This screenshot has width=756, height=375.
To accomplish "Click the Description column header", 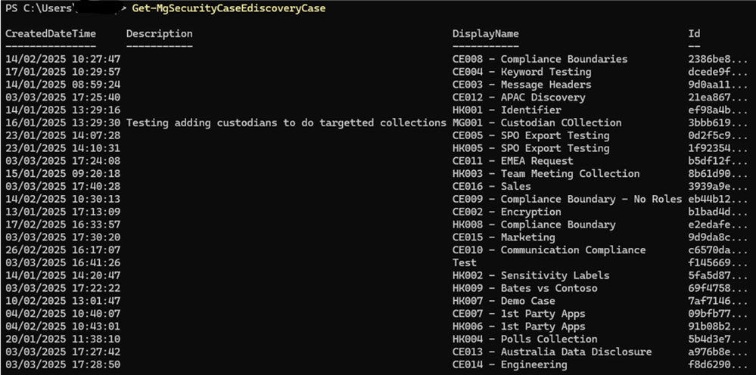I will tap(159, 34).
